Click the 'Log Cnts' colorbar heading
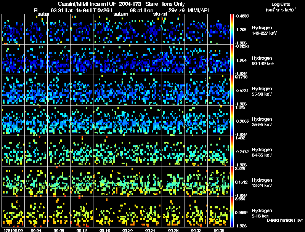The height and width of the screenshot is (232, 305). pos(281,4)
